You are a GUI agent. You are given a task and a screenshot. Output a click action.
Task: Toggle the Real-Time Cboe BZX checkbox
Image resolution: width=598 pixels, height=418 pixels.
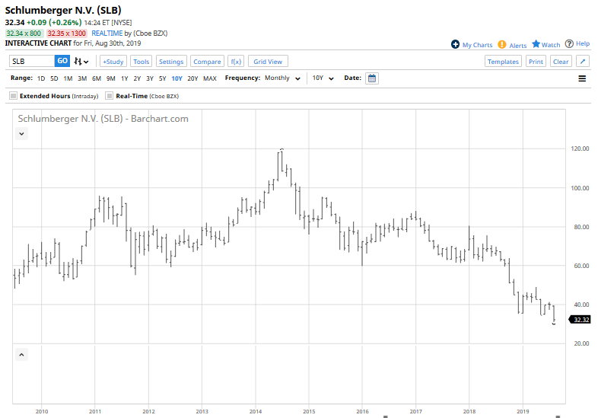pyautogui.click(x=110, y=96)
